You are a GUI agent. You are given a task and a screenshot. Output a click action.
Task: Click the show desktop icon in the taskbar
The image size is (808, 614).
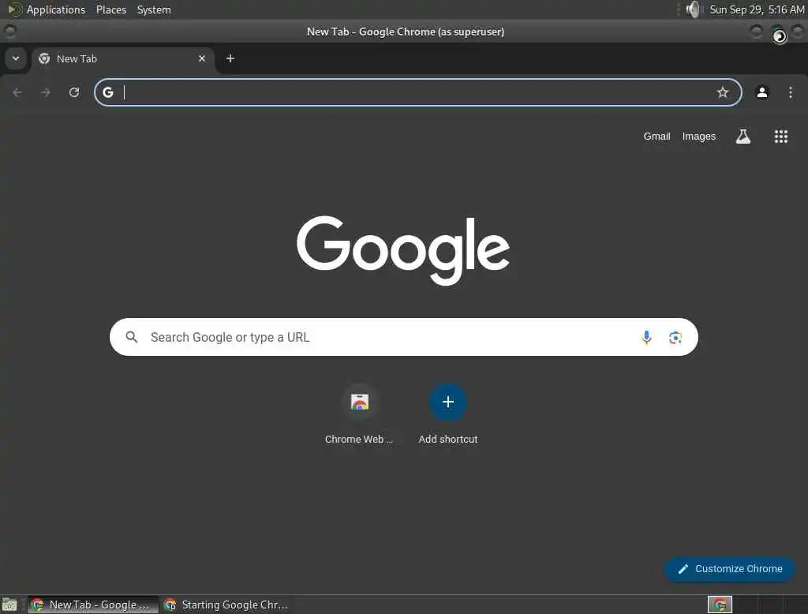9,605
